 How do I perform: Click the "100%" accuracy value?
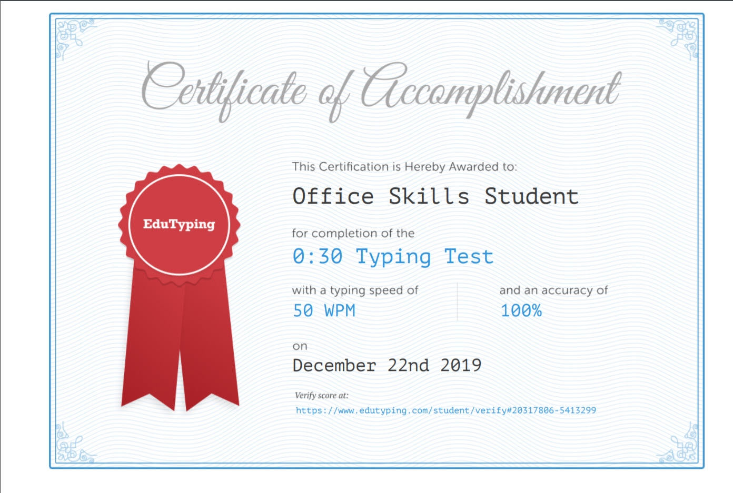coord(521,310)
